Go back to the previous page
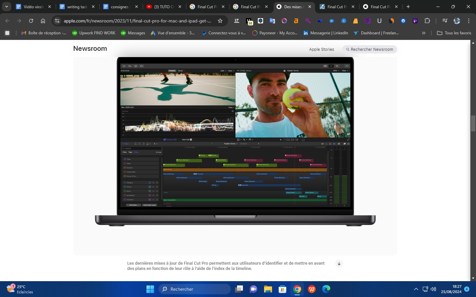476x297 pixels. (7, 21)
